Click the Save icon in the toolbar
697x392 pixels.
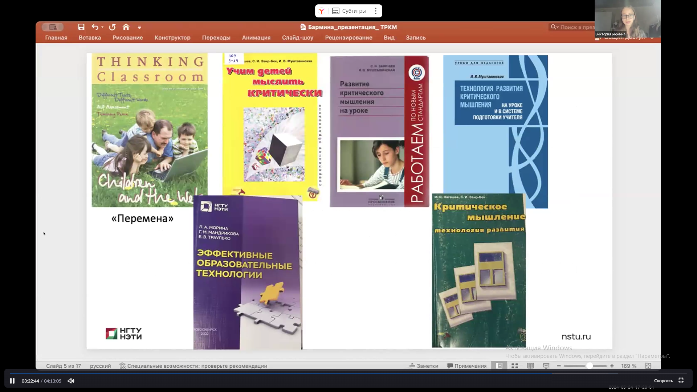point(81,27)
